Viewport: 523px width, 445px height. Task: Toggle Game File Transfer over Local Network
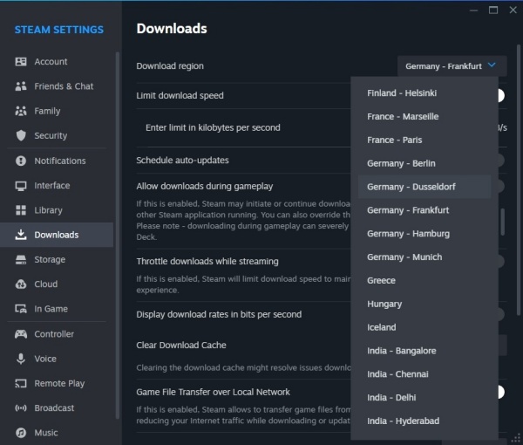point(501,392)
